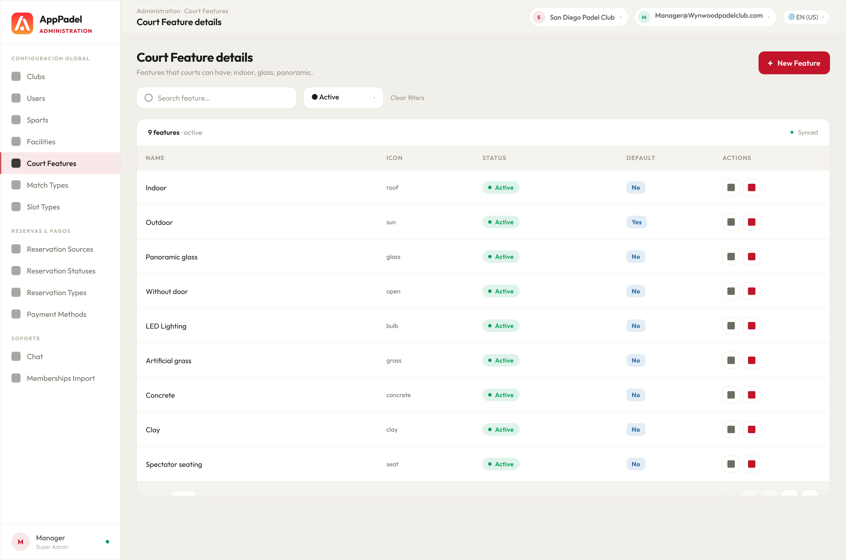Viewport: 846px width, 560px height.
Task: Click the Active status badge for Indoor
Action: [500, 187]
